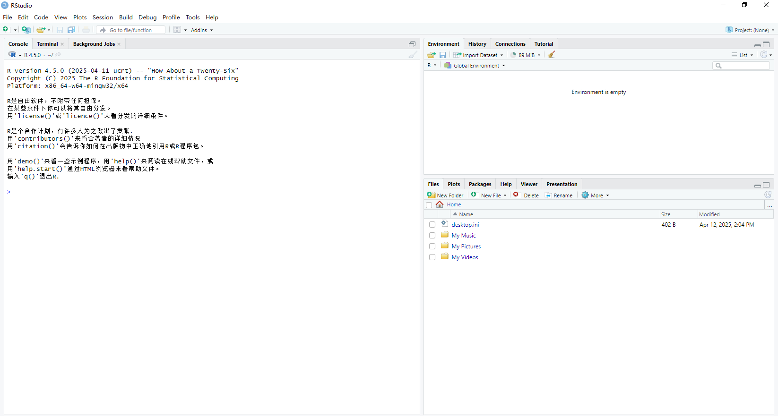Open the Session menu

(103, 17)
